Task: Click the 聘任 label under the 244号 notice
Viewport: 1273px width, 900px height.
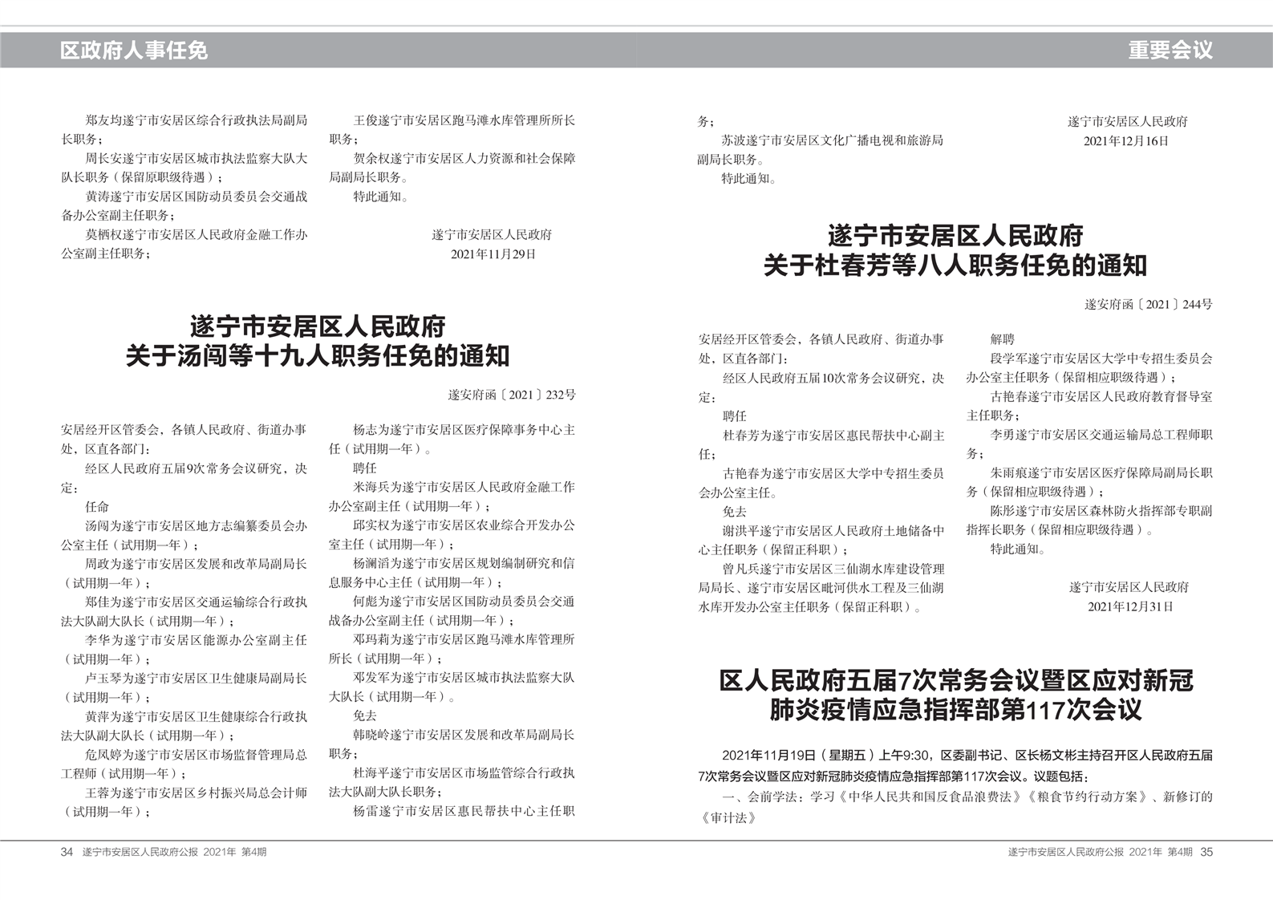Action: (x=735, y=416)
